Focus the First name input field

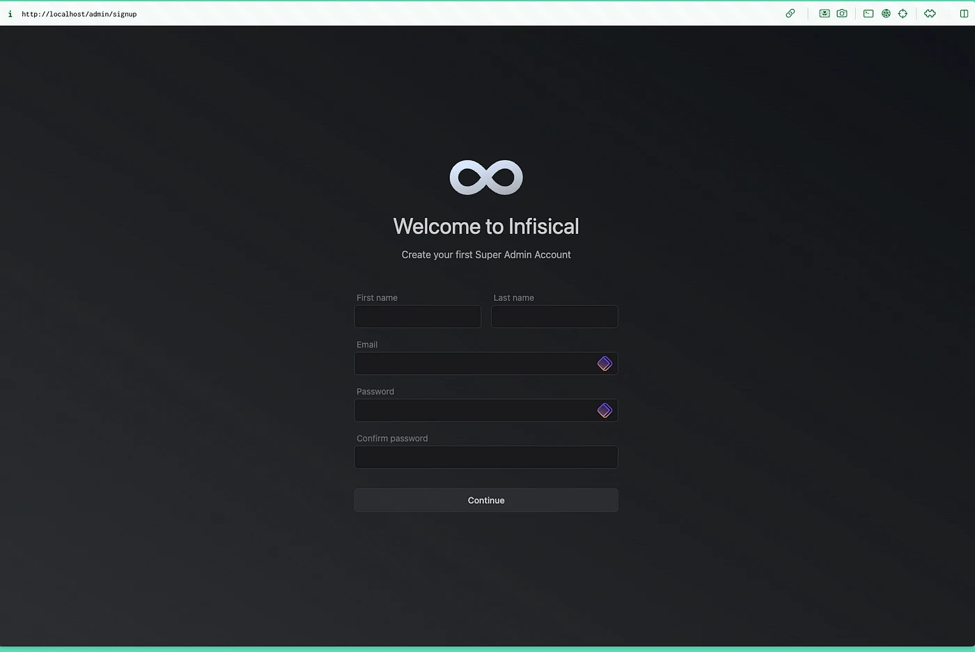coord(418,316)
